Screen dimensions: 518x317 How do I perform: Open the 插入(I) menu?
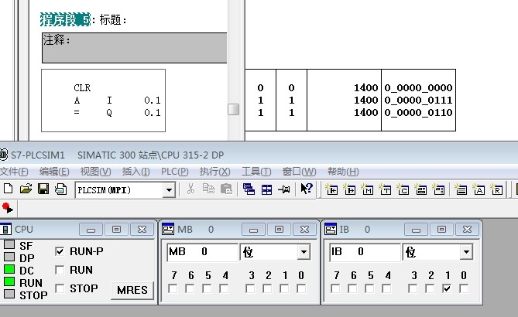(136, 172)
